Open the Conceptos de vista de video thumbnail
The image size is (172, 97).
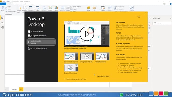(87, 56)
